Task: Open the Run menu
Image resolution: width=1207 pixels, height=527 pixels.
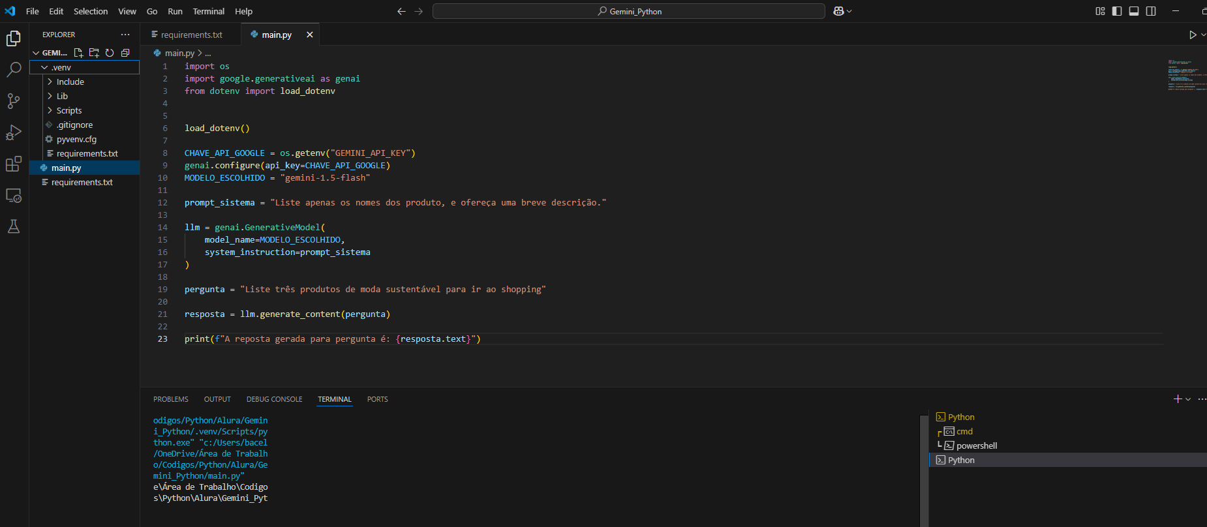Action: [x=175, y=11]
